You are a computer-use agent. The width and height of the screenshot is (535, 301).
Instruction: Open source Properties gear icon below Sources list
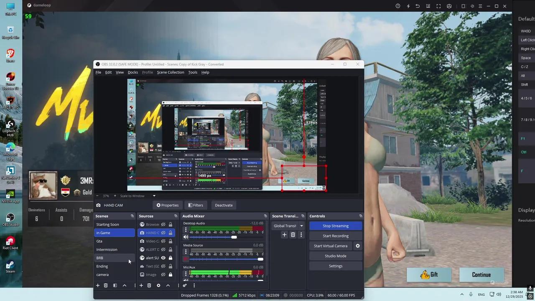(158, 285)
